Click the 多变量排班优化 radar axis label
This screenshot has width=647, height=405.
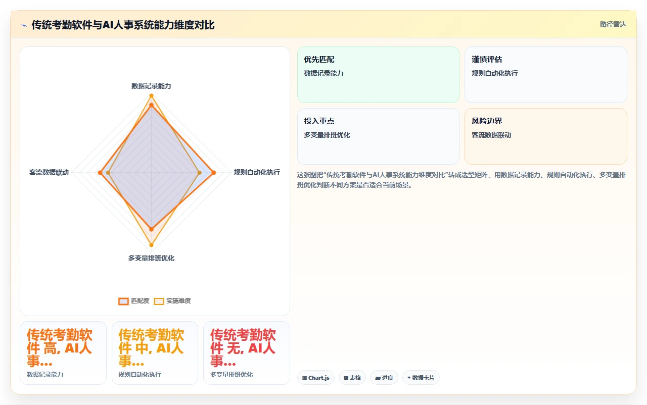coord(151,258)
